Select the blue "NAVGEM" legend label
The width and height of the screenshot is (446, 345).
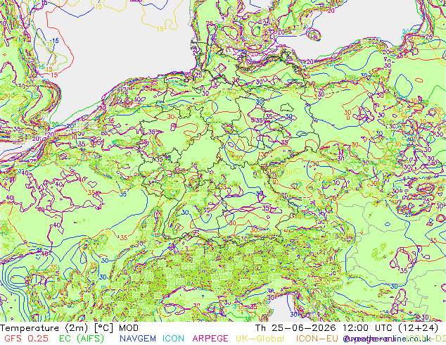pyautogui.click(x=138, y=339)
